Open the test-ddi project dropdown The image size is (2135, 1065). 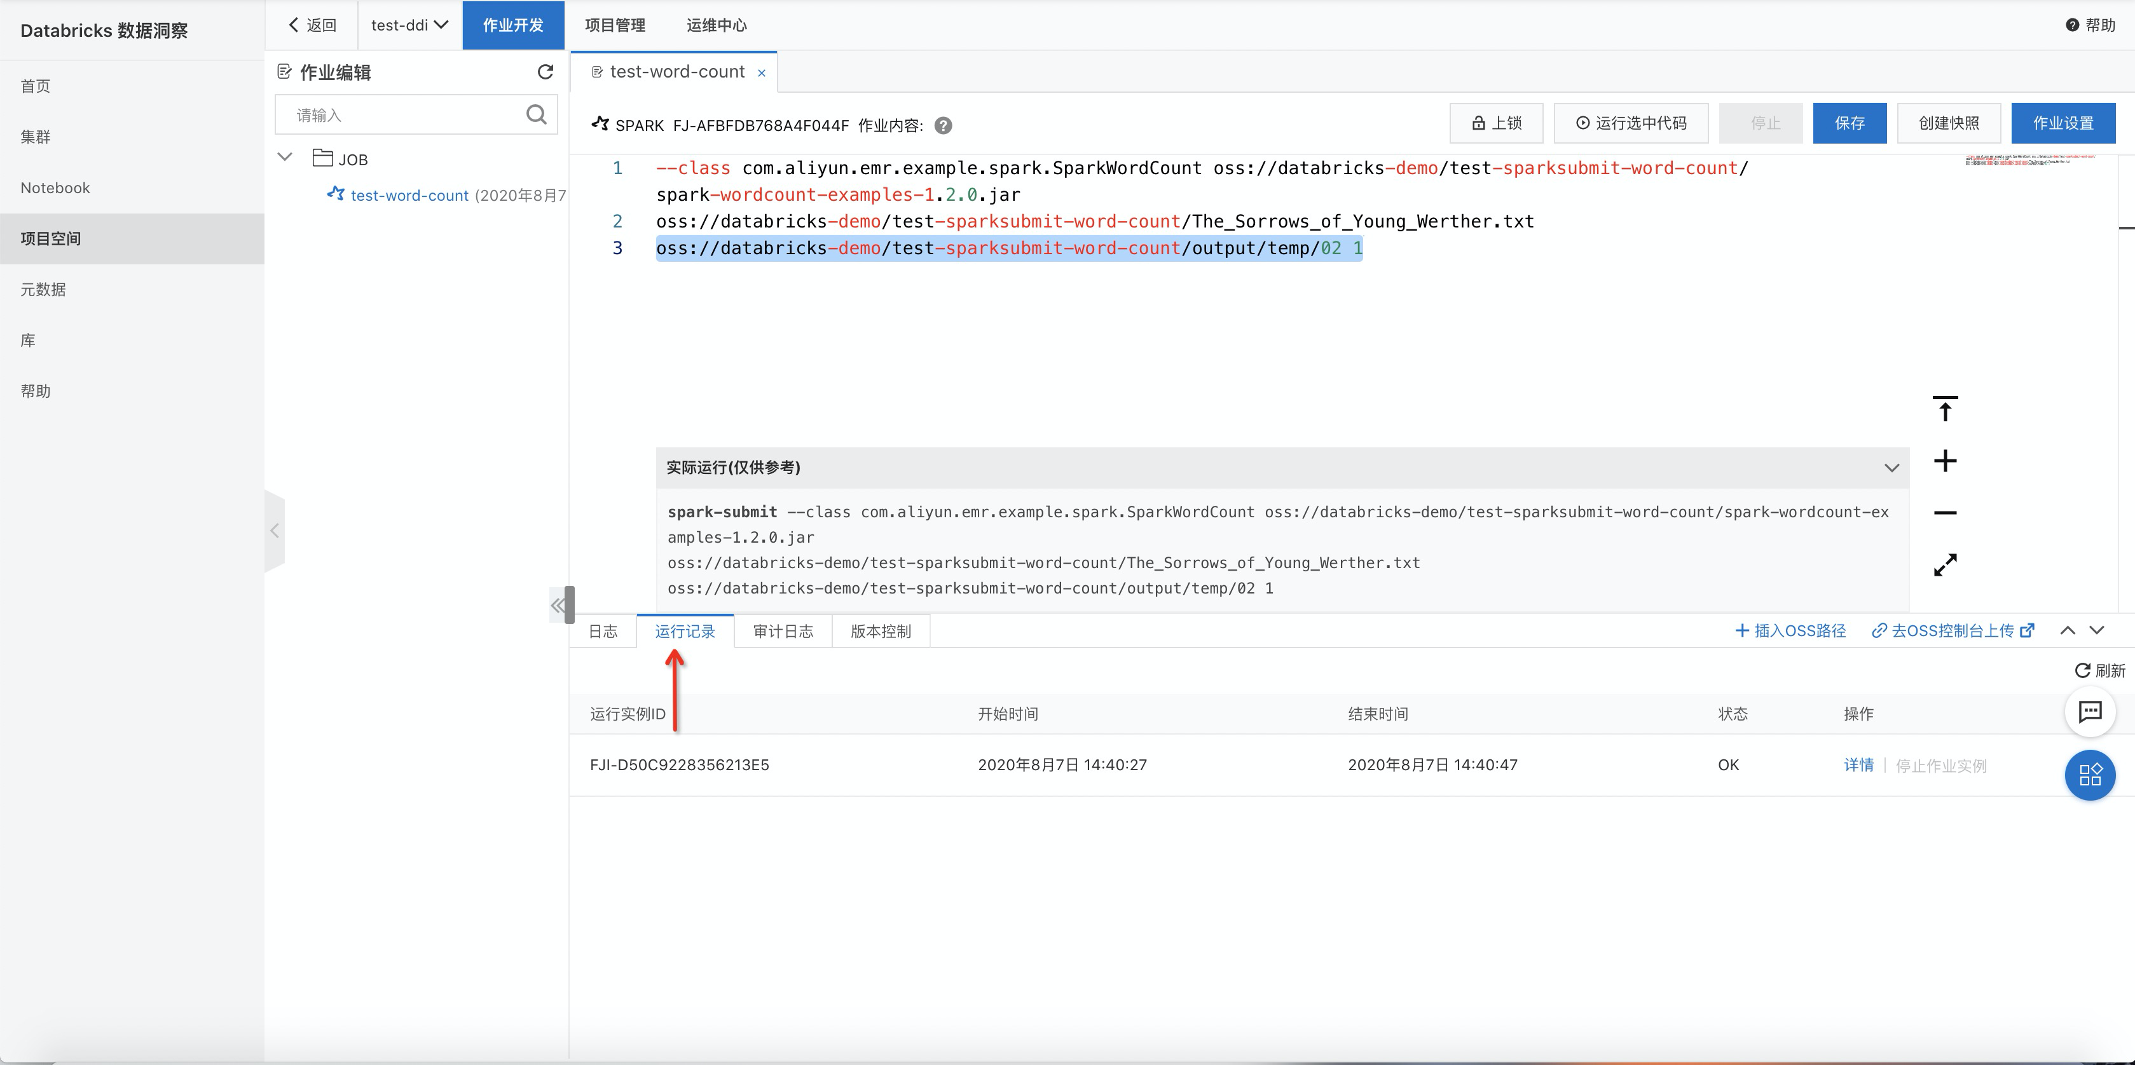click(409, 25)
